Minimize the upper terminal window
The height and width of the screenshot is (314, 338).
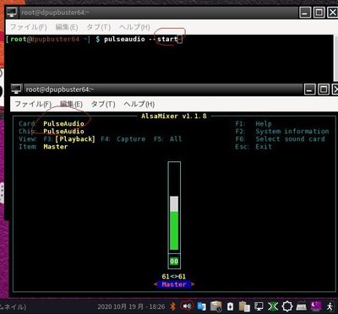tap(305, 13)
